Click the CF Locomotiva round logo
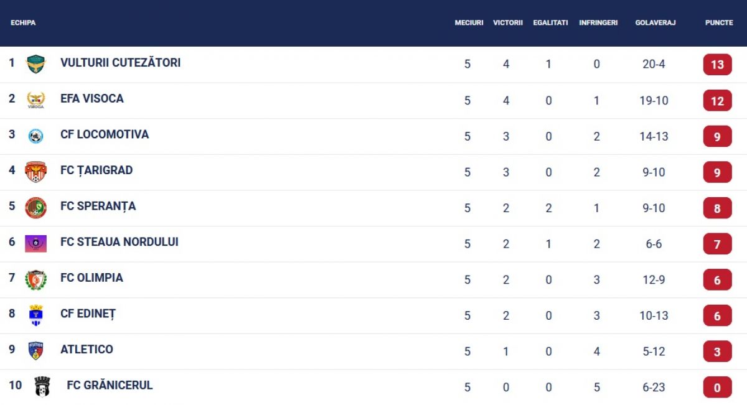The width and height of the screenshot is (747, 405). (x=35, y=136)
